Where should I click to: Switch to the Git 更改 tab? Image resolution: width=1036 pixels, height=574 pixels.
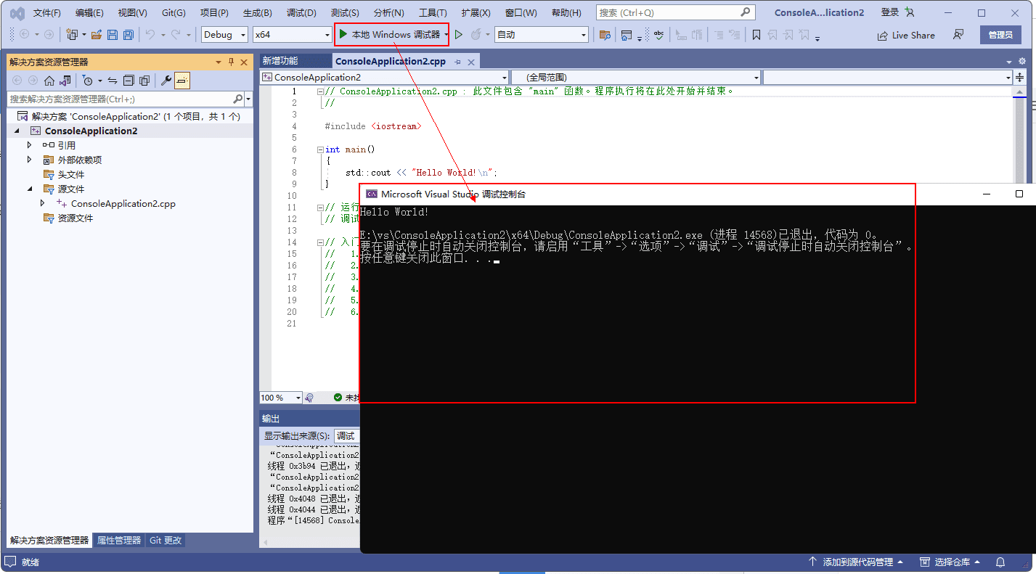coord(165,540)
